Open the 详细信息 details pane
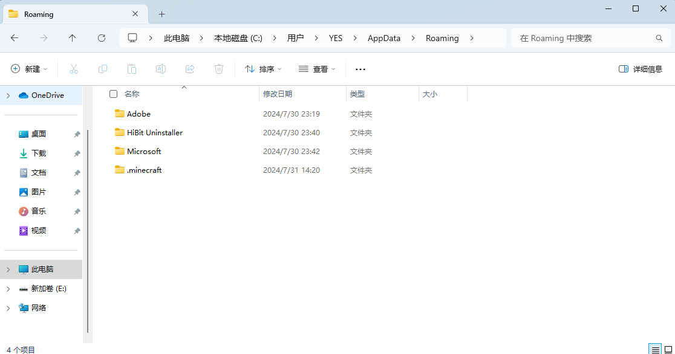This screenshot has height=354, width=675. pos(640,69)
